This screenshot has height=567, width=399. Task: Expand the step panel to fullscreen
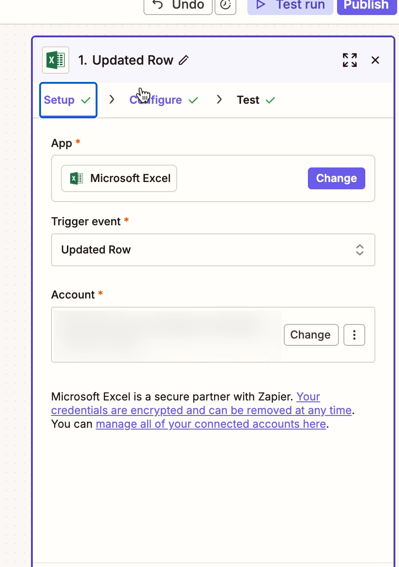coord(350,60)
